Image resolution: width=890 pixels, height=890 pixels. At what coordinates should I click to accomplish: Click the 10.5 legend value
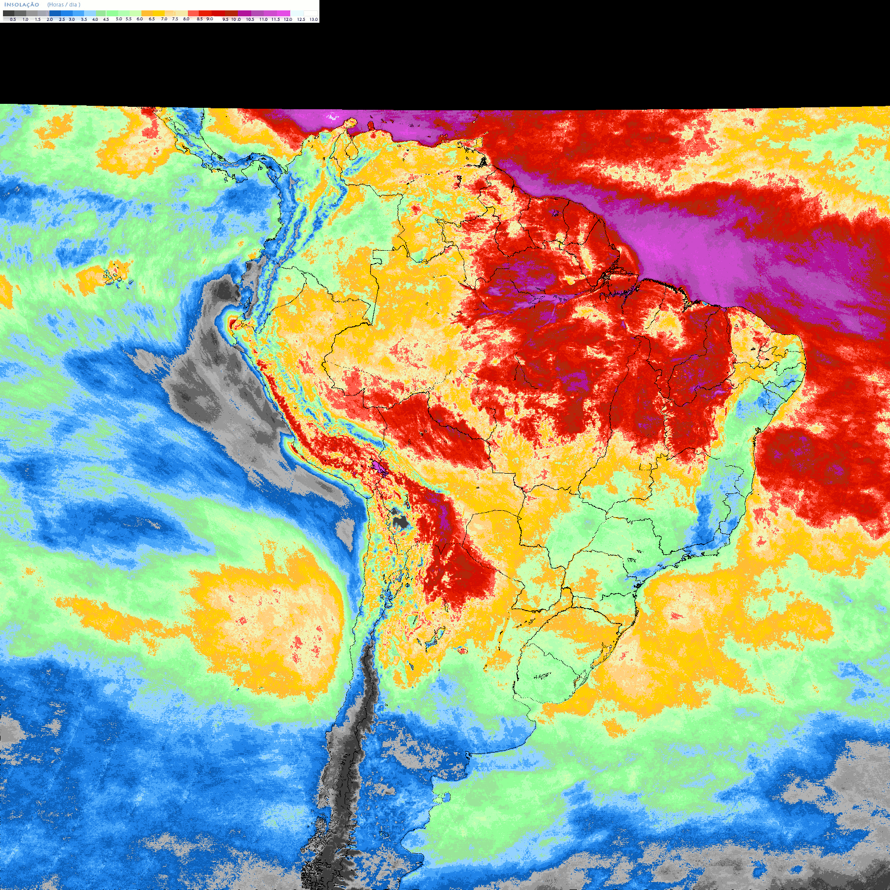click(250, 19)
